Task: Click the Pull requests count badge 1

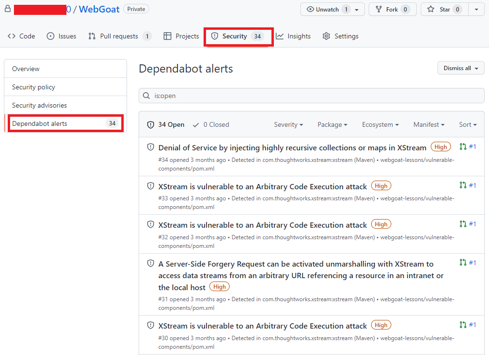Action: pyautogui.click(x=147, y=36)
